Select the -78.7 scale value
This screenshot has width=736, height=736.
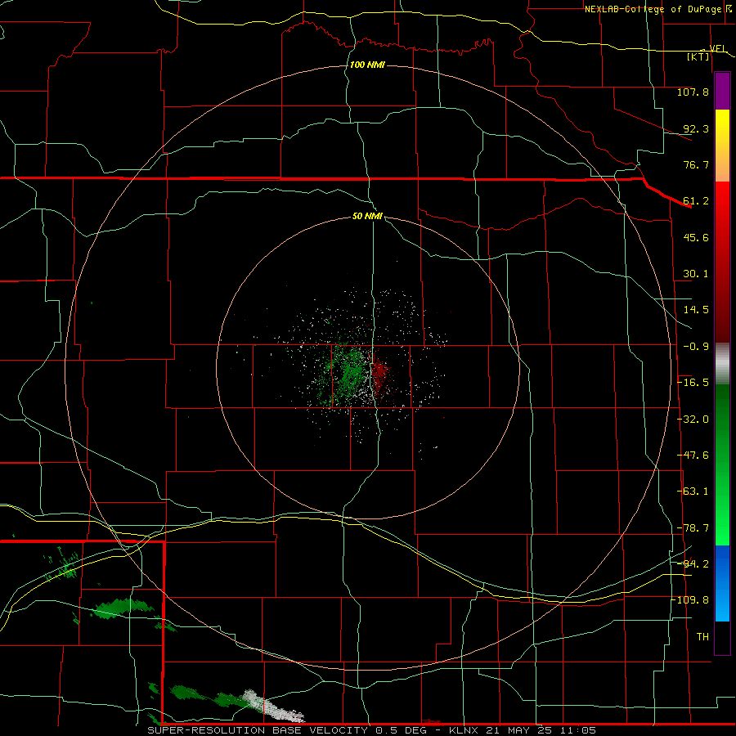pos(693,528)
